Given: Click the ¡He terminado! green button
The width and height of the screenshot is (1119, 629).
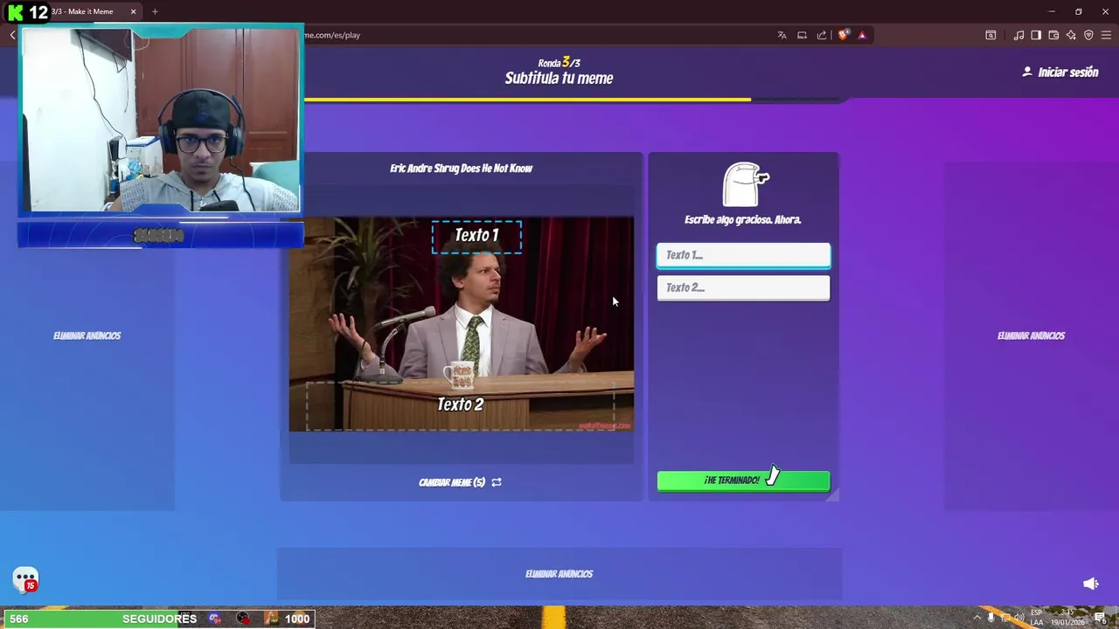Looking at the screenshot, I should [x=743, y=480].
